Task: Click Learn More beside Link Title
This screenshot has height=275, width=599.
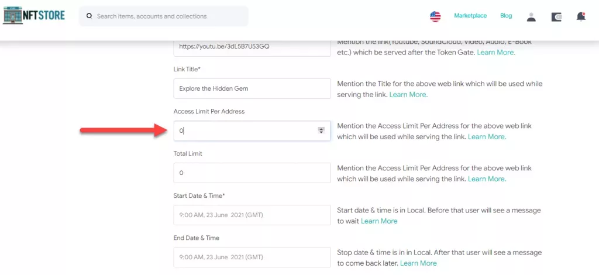Action: click(x=408, y=95)
